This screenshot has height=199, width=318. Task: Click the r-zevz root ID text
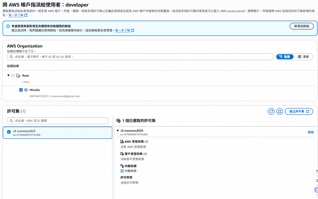(x=26, y=82)
